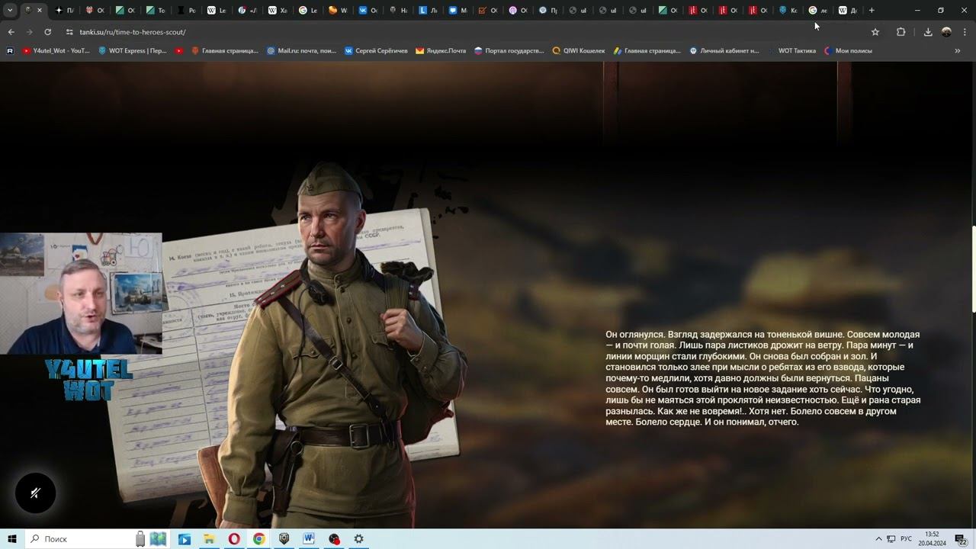The height and width of the screenshot is (549, 976).
Task: Open the Сергей Серёгичев VK bookmark
Action: 376,51
